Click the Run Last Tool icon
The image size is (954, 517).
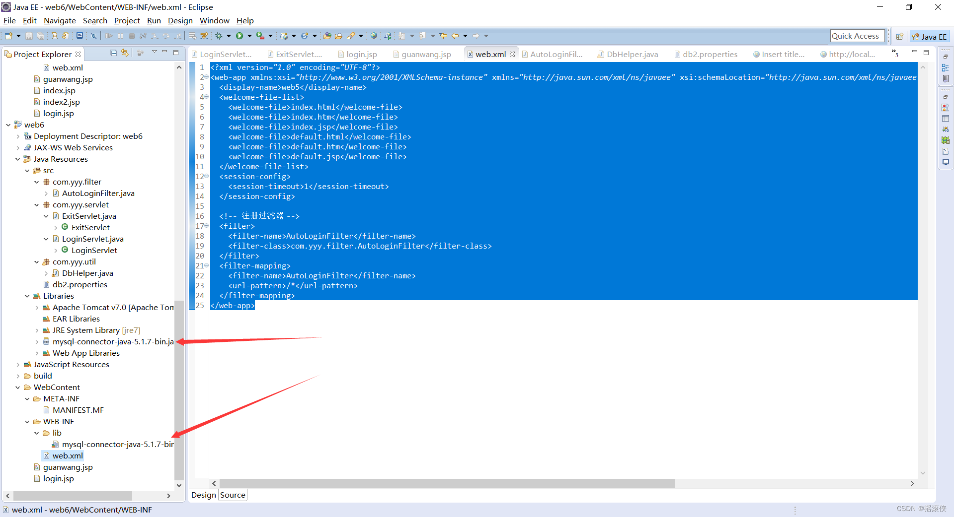(x=260, y=36)
